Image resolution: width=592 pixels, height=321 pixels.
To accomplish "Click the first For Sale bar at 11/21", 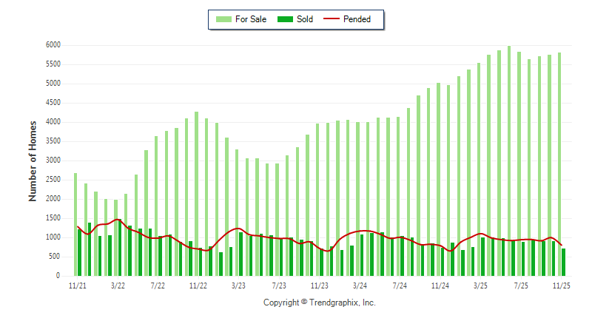I will 75,222.
